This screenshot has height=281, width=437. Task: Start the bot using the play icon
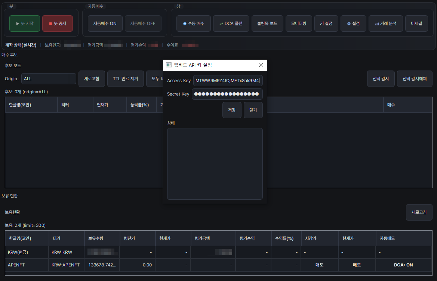24,23
